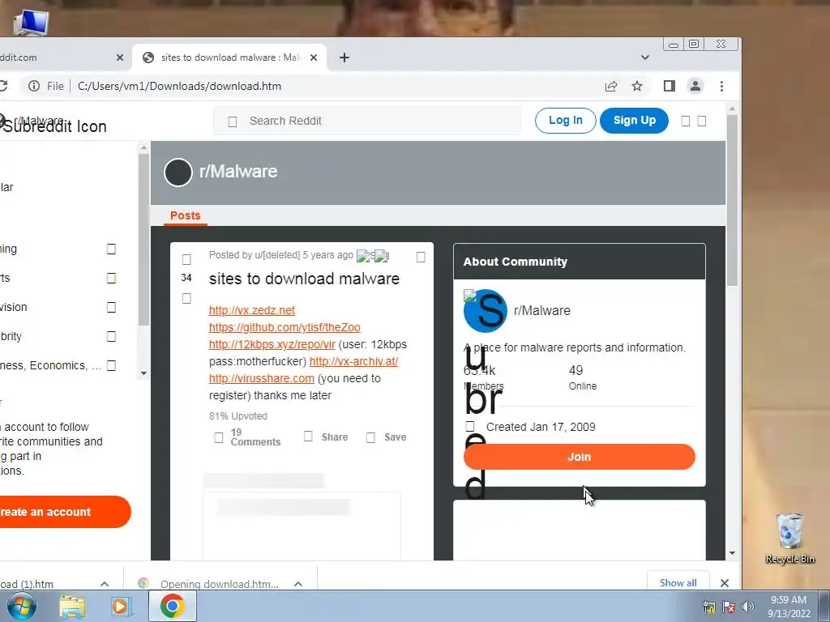Click the 'r/Malware' banner title
Screen dimensions: 830x622
pos(238,172)
